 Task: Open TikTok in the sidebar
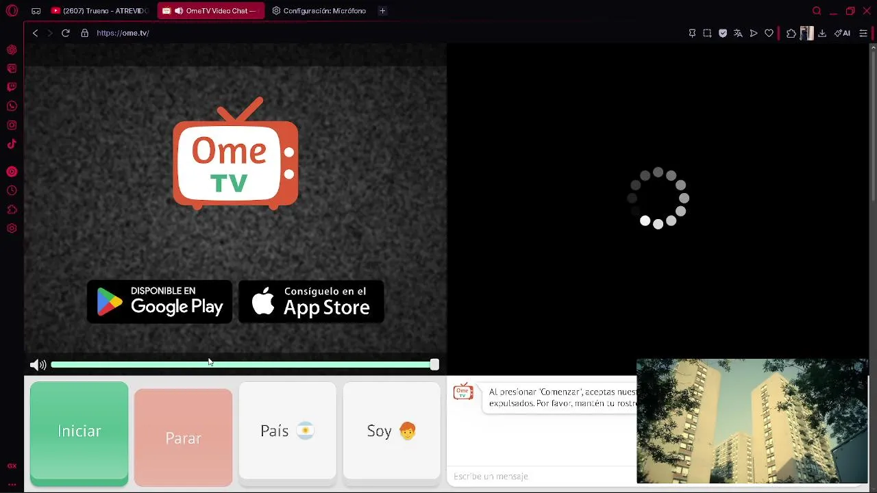12,144
